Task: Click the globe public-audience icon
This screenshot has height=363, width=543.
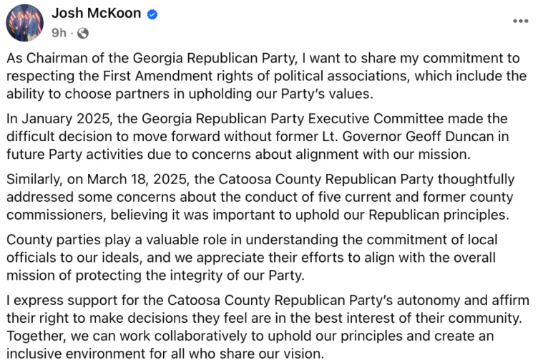Action: point(83,33)
